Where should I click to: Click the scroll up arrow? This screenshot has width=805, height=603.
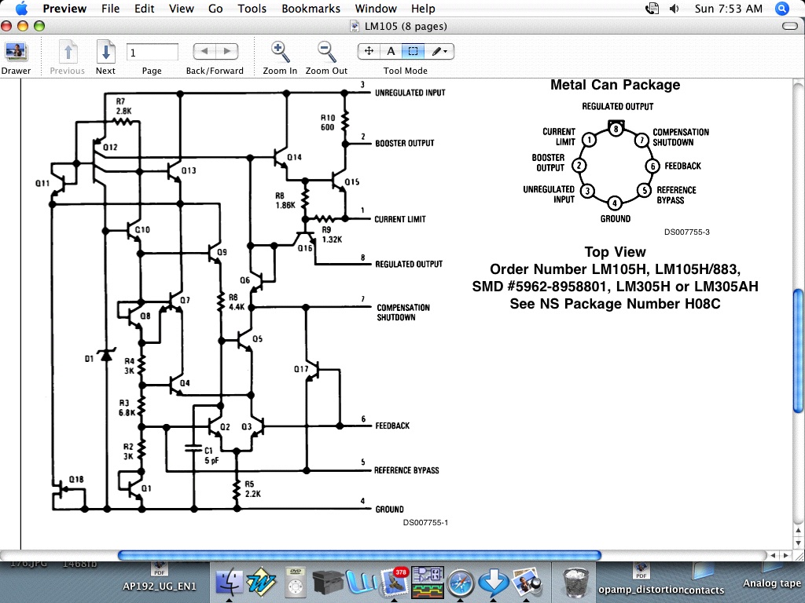click(x=798, y=530)
